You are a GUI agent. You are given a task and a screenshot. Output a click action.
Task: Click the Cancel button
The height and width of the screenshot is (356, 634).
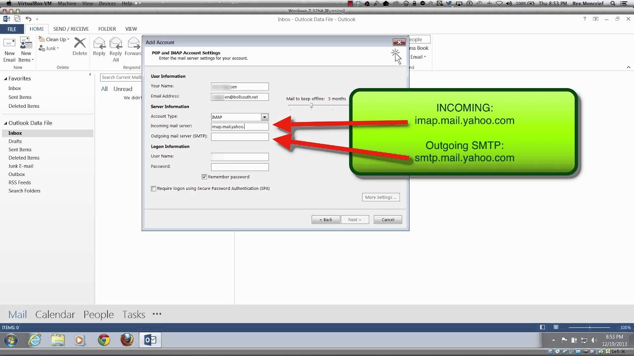(388, 220)
